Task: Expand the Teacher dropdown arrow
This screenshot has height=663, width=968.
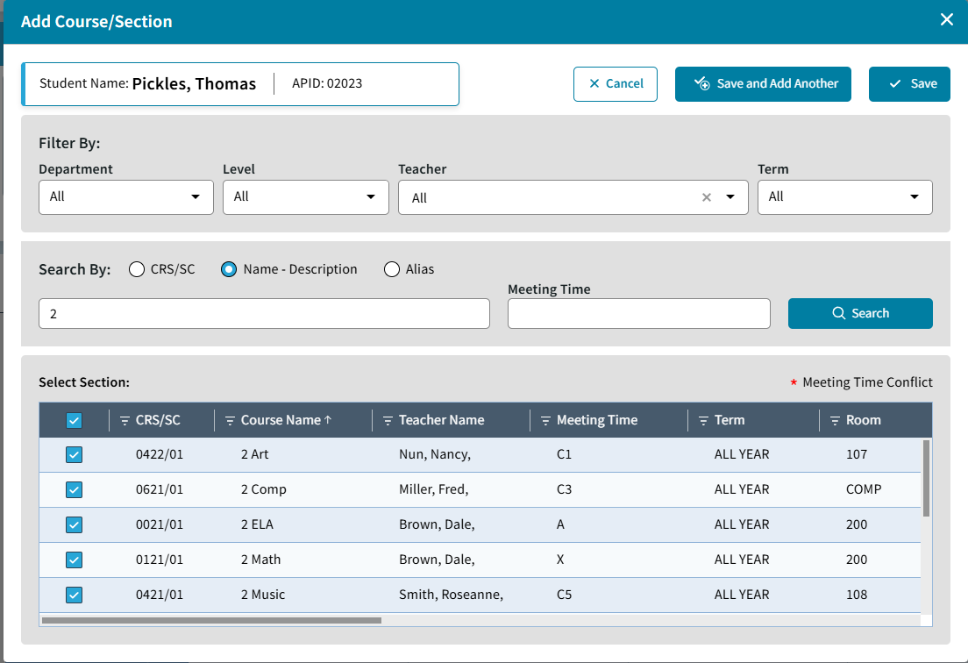Action: pos(730,197)
